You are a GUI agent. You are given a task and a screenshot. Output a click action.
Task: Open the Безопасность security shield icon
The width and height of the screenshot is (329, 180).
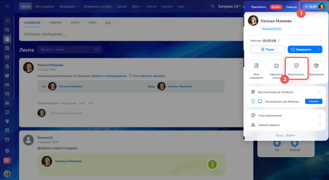pyautogui.click(x=296, y=66)
